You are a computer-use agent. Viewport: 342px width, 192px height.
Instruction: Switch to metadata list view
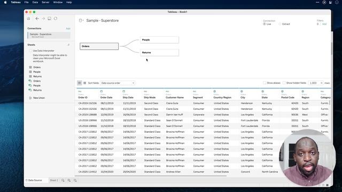84,83
